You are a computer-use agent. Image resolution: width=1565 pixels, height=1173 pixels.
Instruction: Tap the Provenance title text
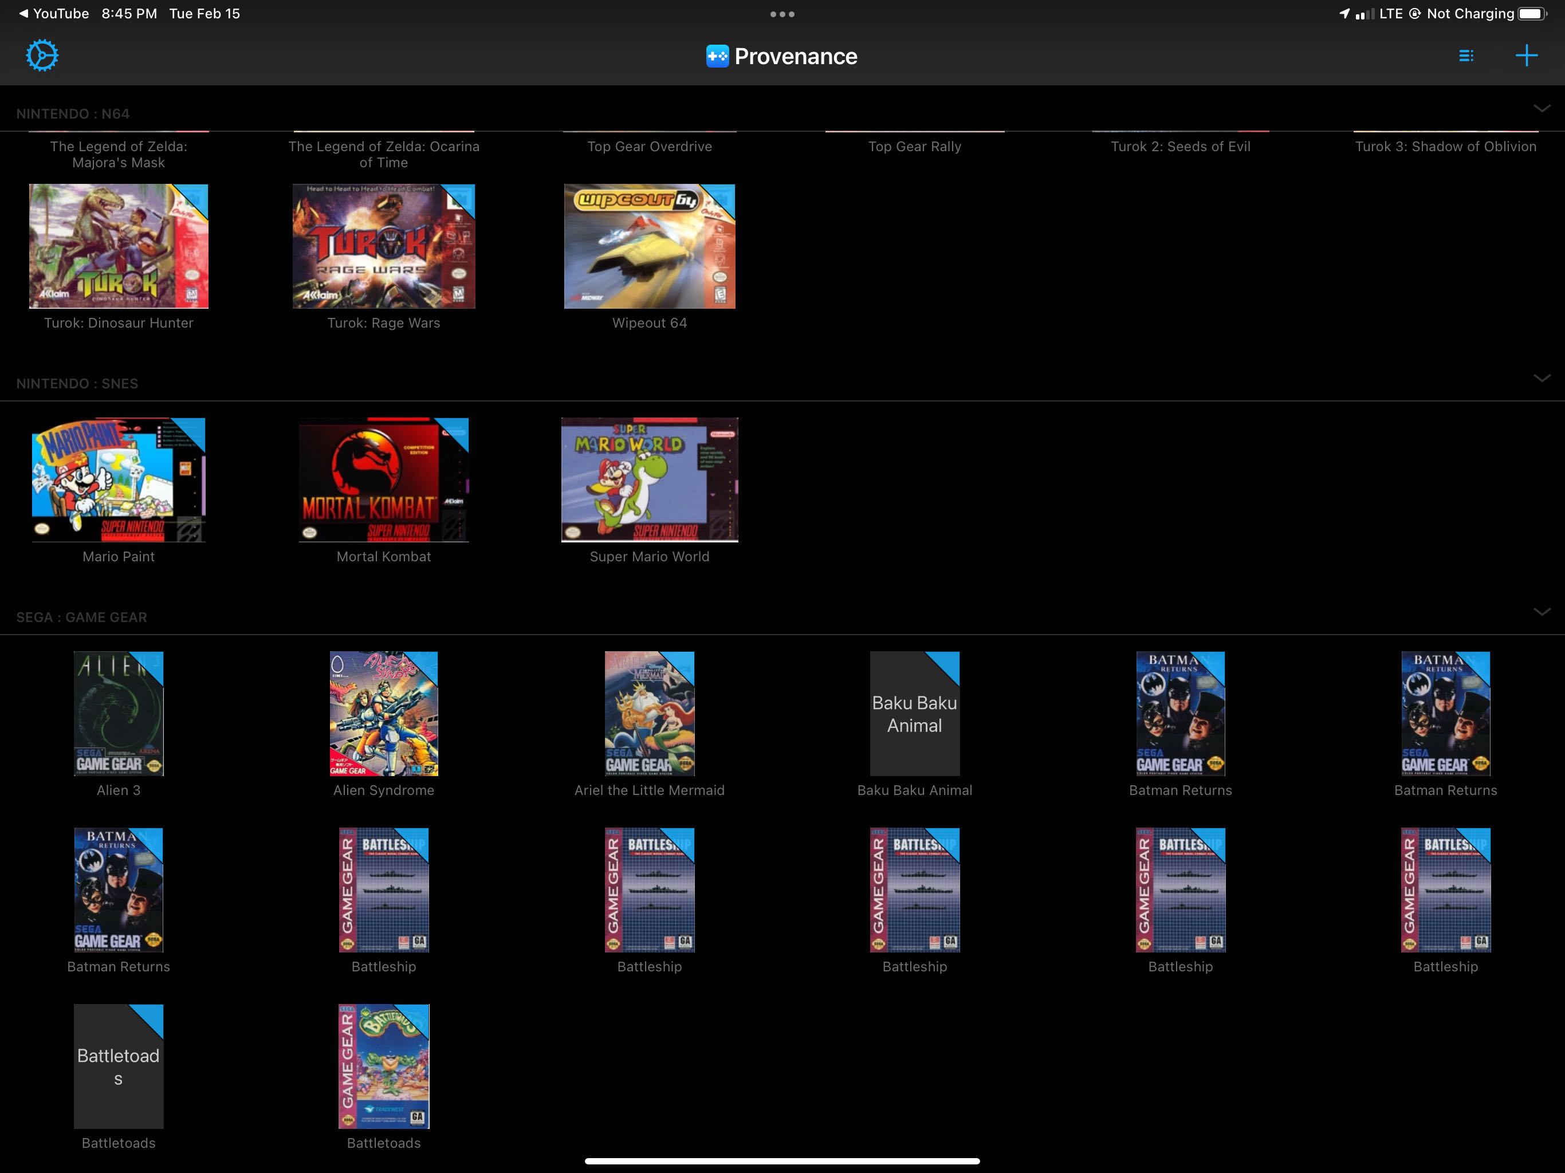click(796, 56)
